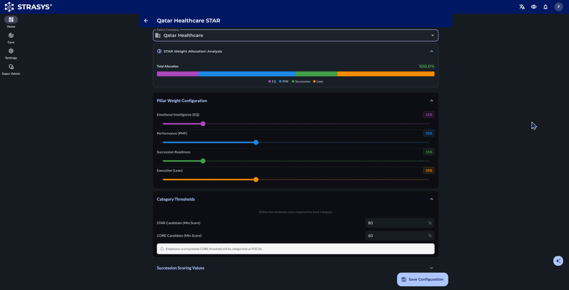569x290 pixels.
Task: Click the Succession Readiness slider handle
Action: tap(203, 161)
